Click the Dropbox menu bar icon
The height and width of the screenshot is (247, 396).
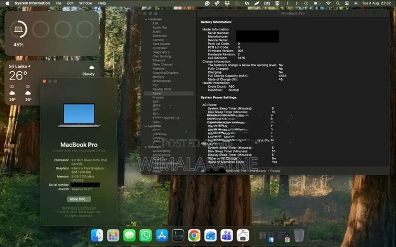coord(227,3)
